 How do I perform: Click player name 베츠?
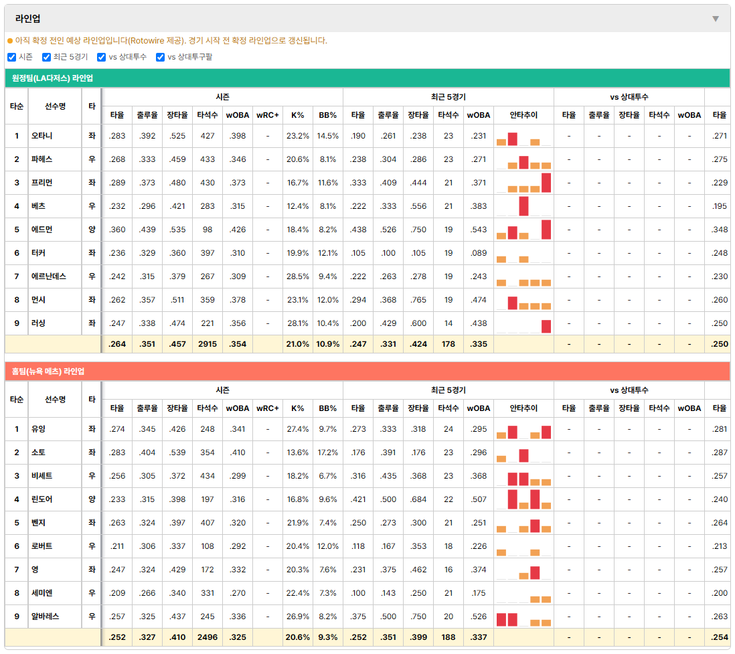pyautogui.click(x=38, y=206)
